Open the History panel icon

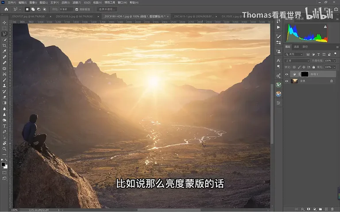[278, 21]
